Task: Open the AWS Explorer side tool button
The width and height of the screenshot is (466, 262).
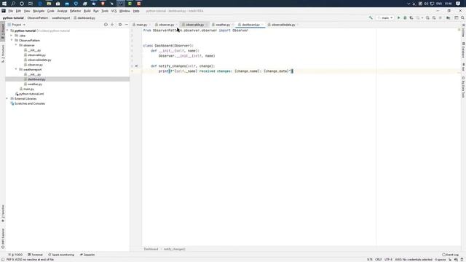Action: click(x=3, y=239)
